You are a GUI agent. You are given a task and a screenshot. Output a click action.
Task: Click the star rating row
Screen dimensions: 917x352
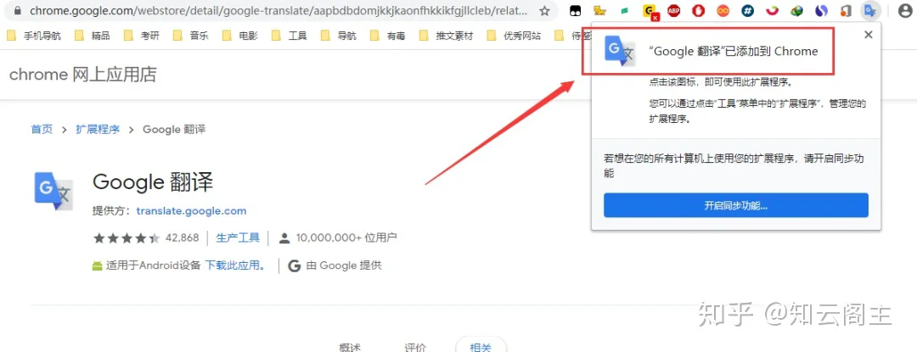click(126, 237)
